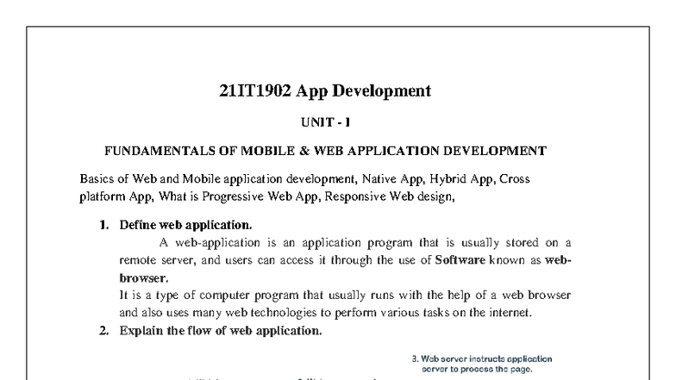The width and height of the screenshot is (676, 380).
Task: Click the "UNIT - I" heading
Action: 326,122
